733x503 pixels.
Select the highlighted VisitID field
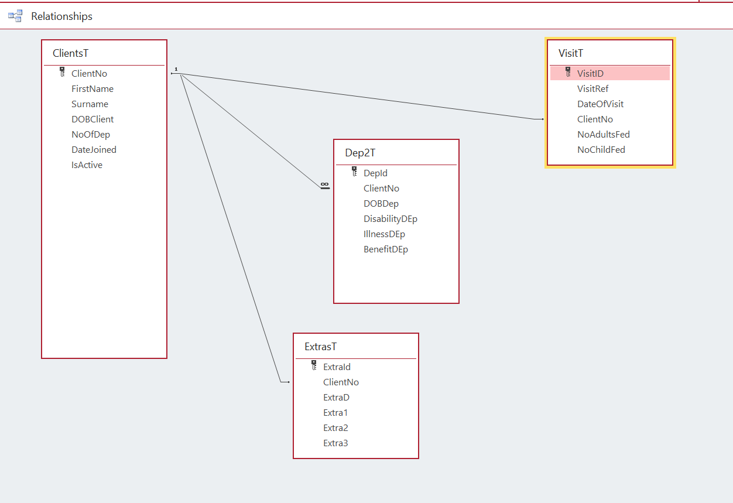[x=610, y=73]
